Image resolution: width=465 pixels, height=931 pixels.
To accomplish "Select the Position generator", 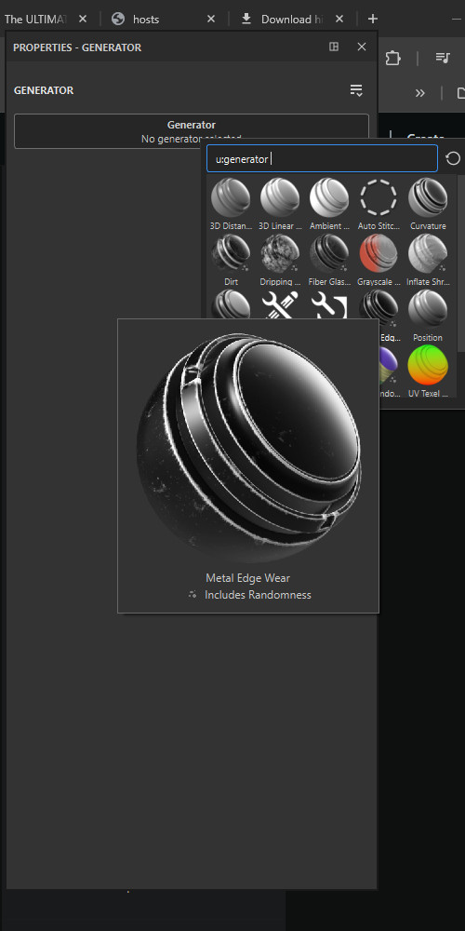I will (x=428, y=309).
